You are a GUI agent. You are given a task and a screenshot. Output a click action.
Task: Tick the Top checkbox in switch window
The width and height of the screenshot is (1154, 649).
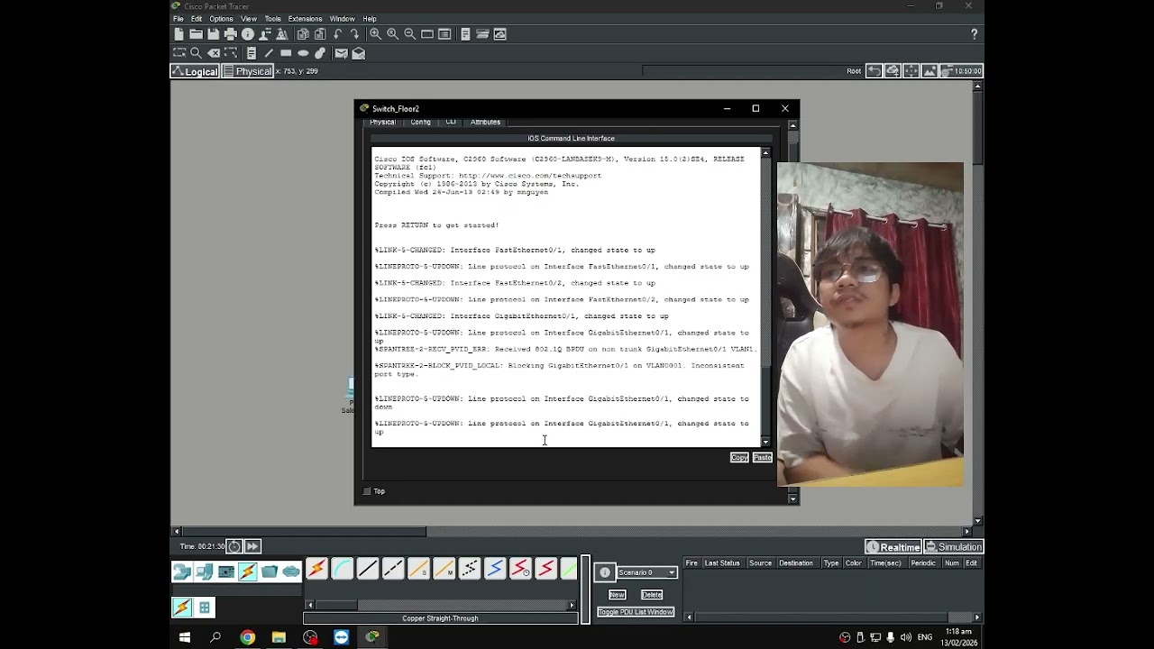click(367, 491)
